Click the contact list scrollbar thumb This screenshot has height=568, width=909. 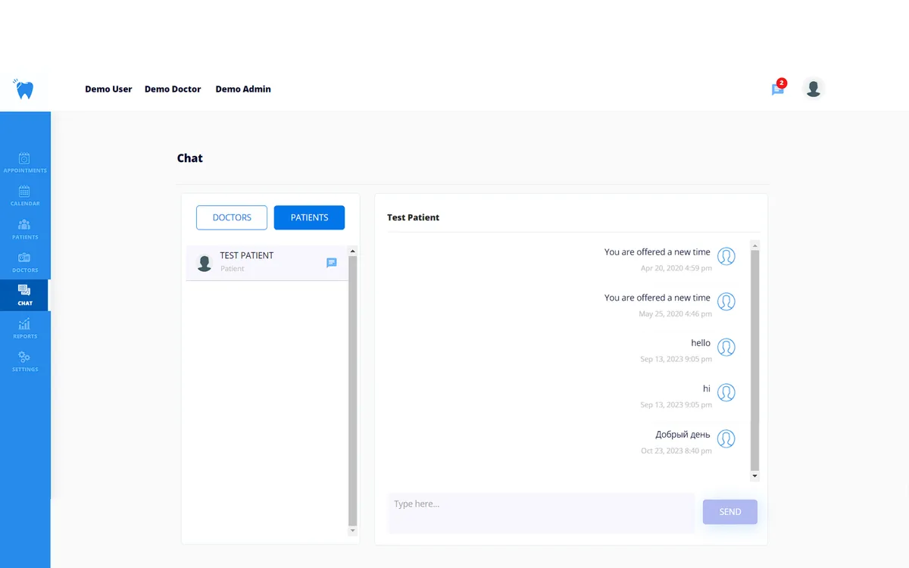click(x=352, y=391)
